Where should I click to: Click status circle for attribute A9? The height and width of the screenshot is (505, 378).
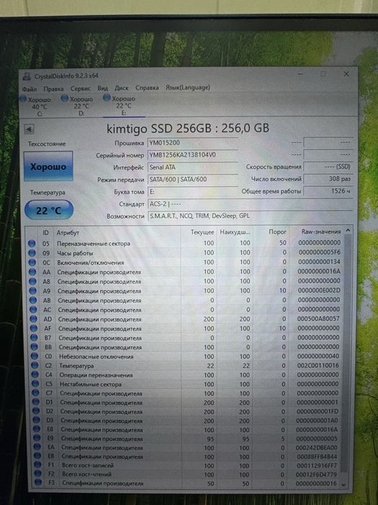tap(32, 291)
